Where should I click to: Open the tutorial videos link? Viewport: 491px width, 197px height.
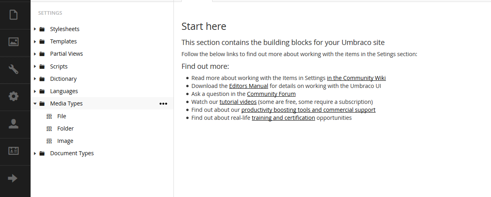238,102
